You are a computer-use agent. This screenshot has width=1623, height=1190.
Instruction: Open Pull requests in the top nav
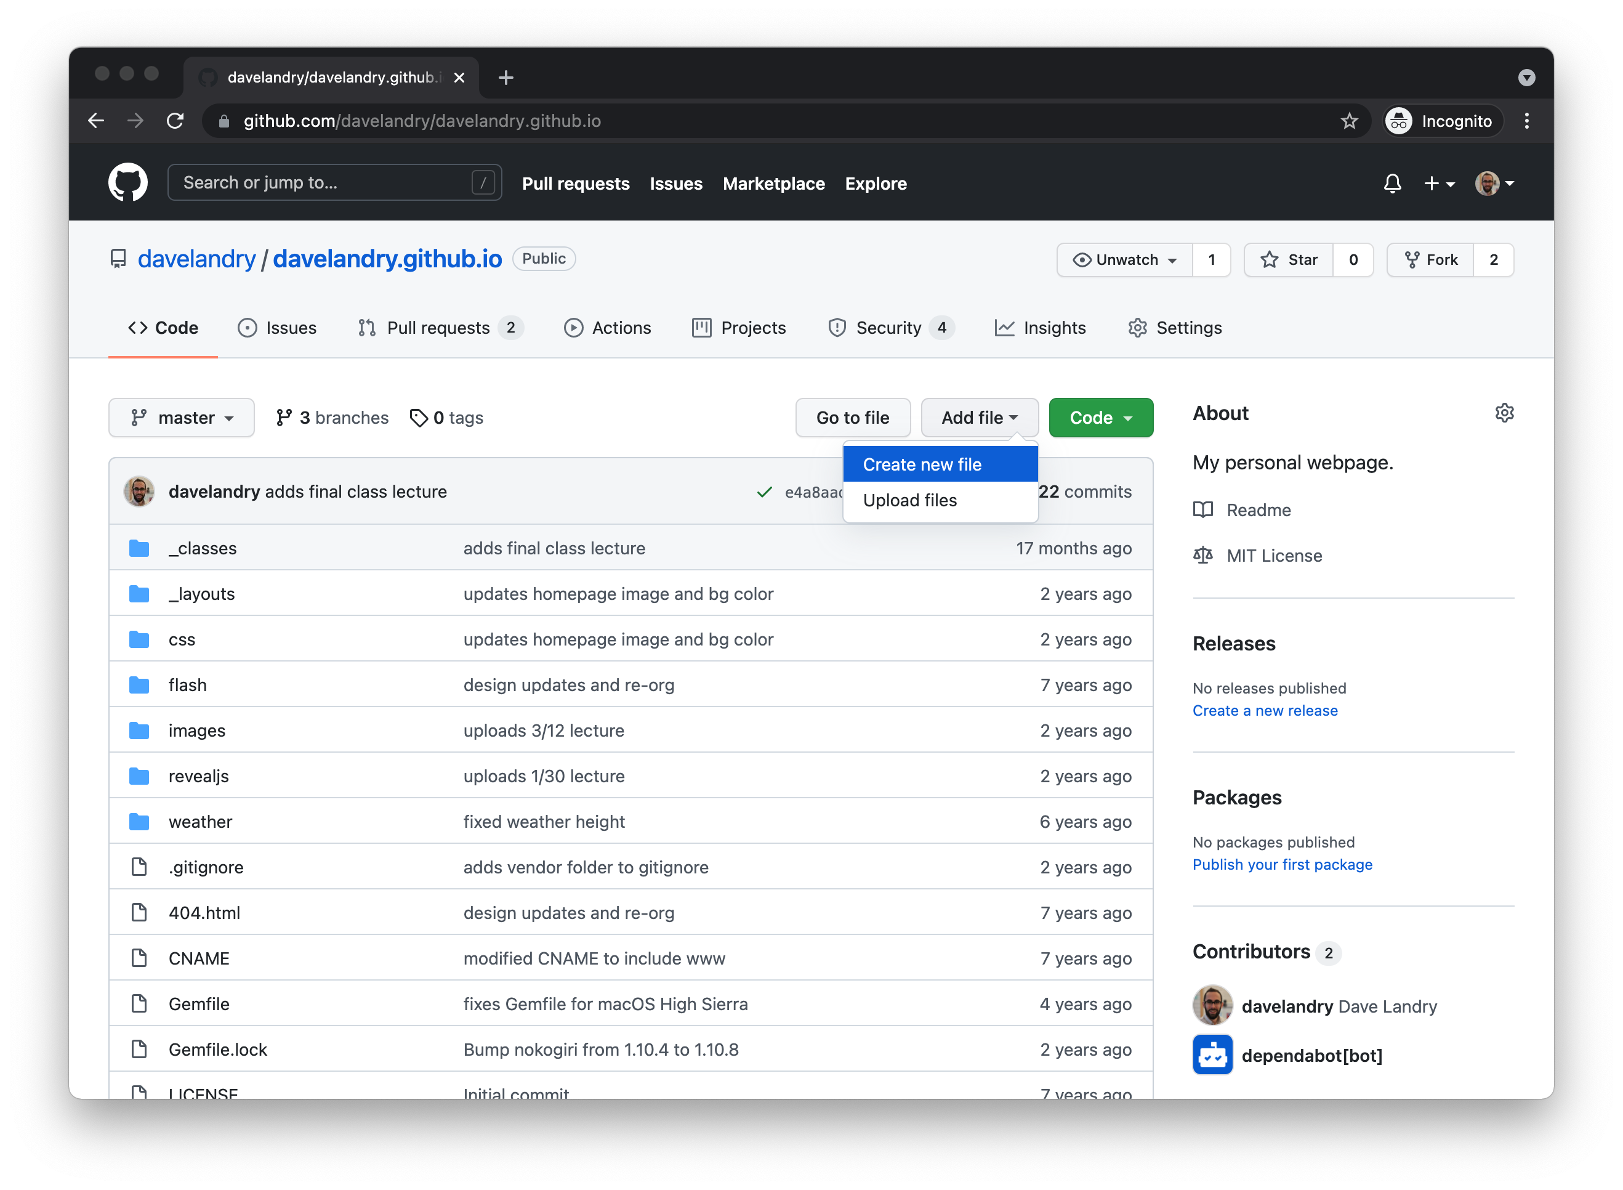pos(575,184)
